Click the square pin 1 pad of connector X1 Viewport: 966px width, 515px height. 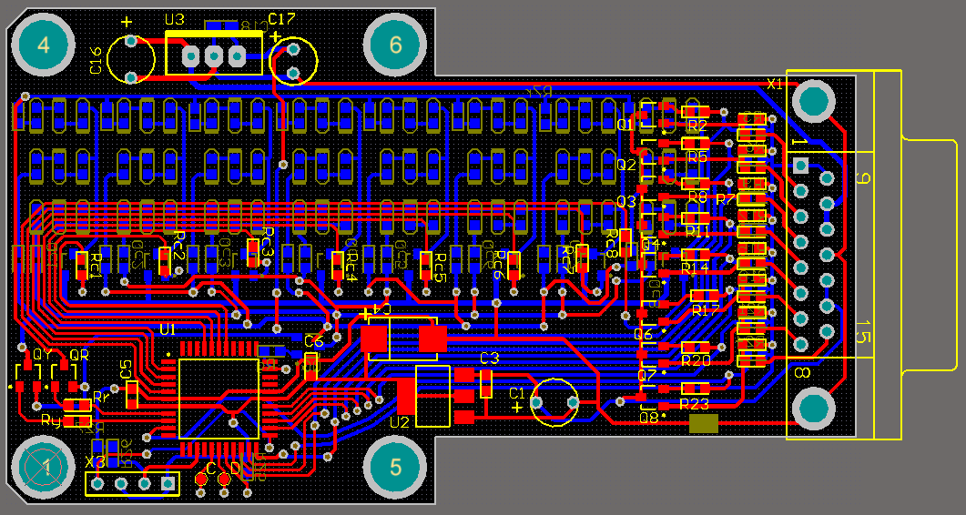coord(800,166)
